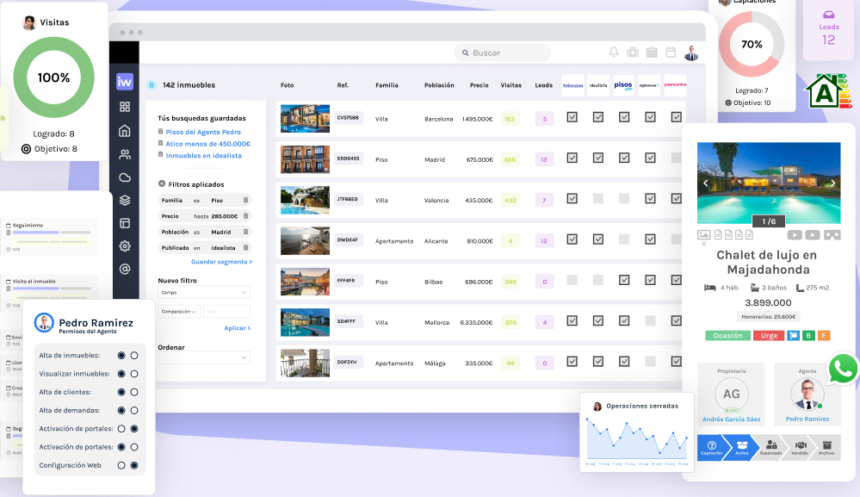Expand the Ordenar dropdown
The width and height of the screenshot is (860, 497).
pos(204,357)
